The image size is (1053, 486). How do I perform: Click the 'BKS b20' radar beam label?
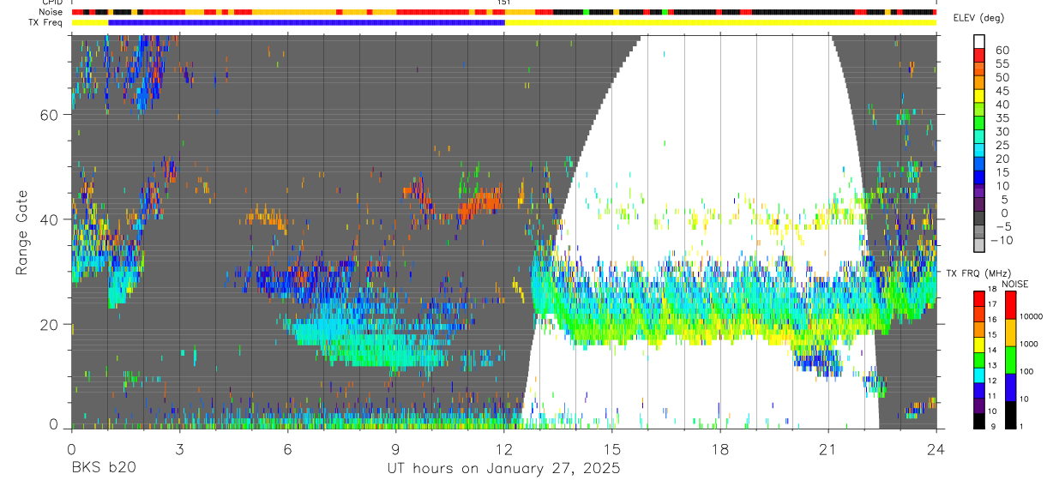(103, 469)
